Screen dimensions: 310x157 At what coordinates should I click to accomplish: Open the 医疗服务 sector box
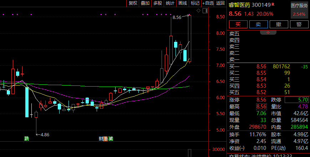[x=299, y=5]
